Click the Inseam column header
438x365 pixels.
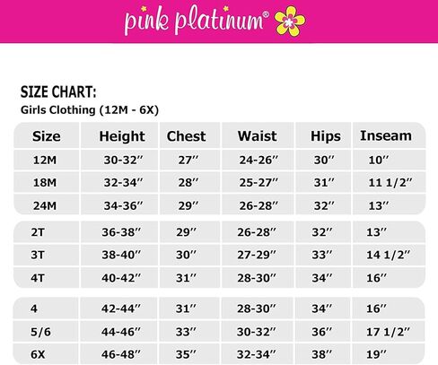pos(386,135)
